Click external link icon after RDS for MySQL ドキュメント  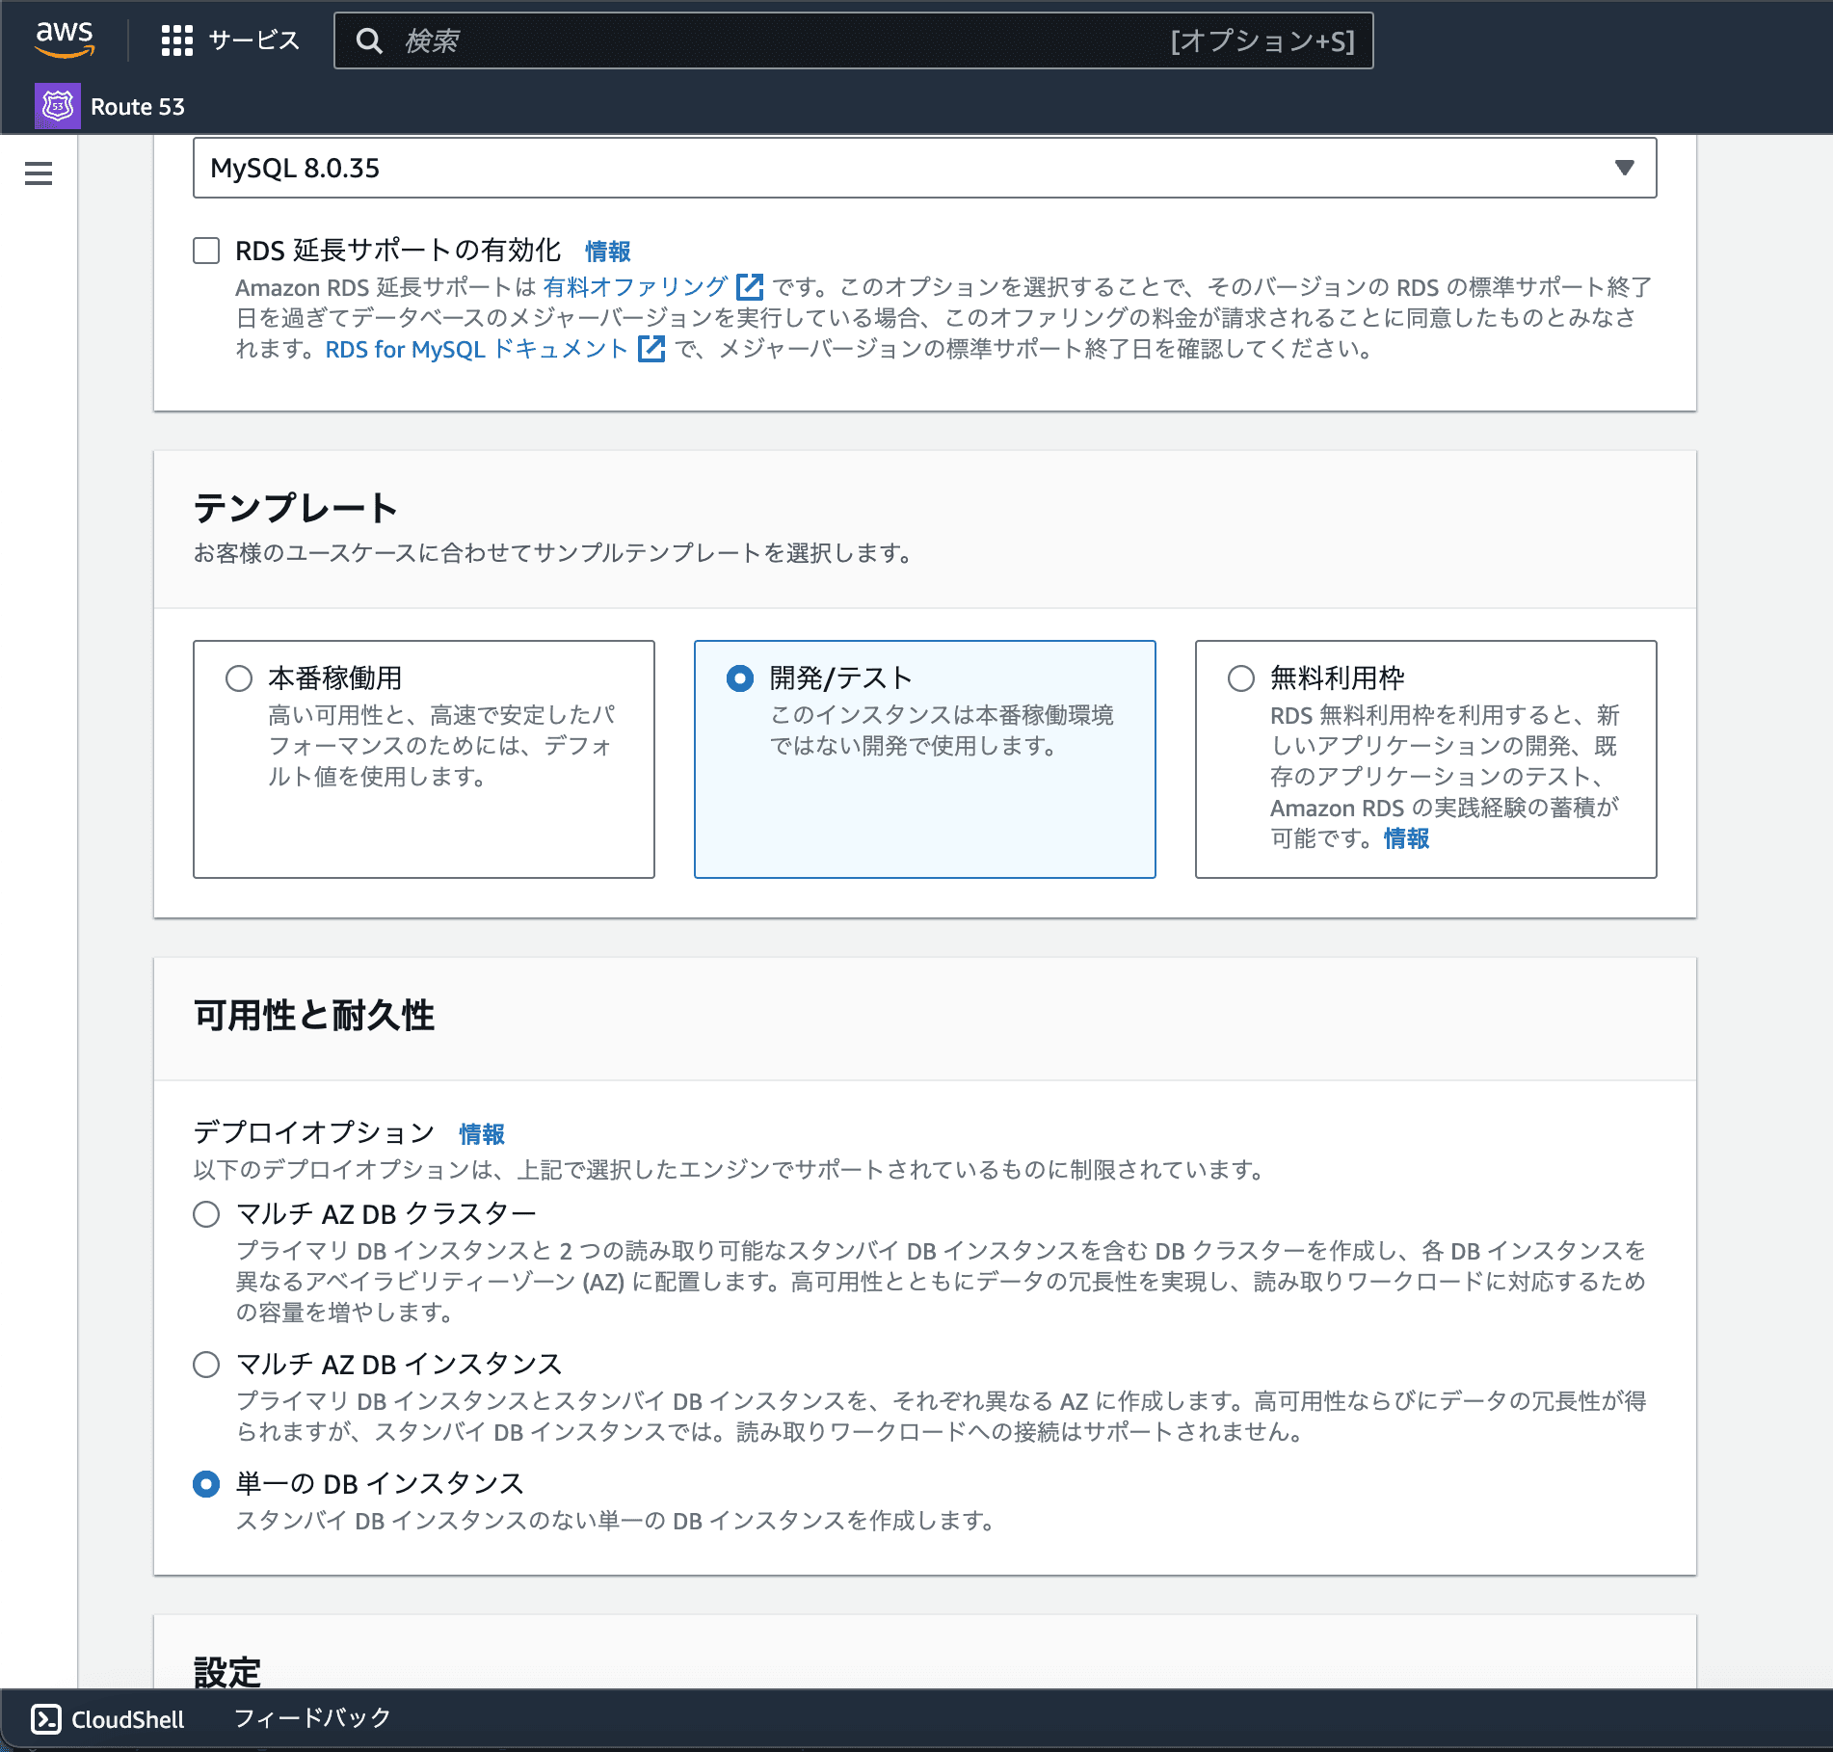pos(651,349)
